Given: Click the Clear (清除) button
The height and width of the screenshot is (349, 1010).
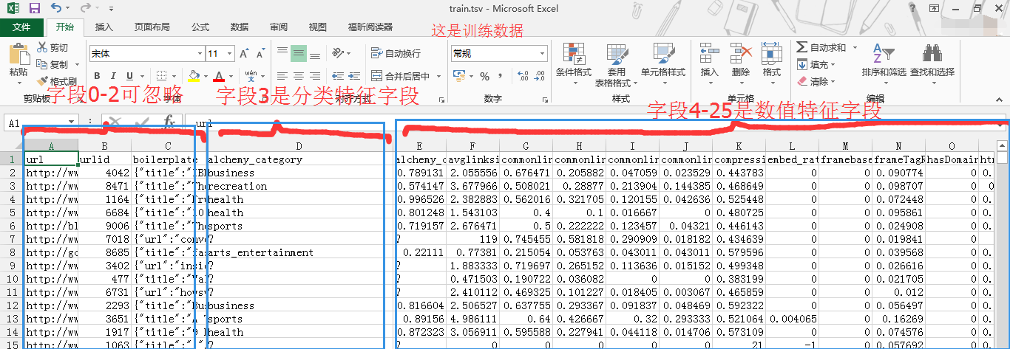Looking at the screenshot, I should (x=817, y=81).
